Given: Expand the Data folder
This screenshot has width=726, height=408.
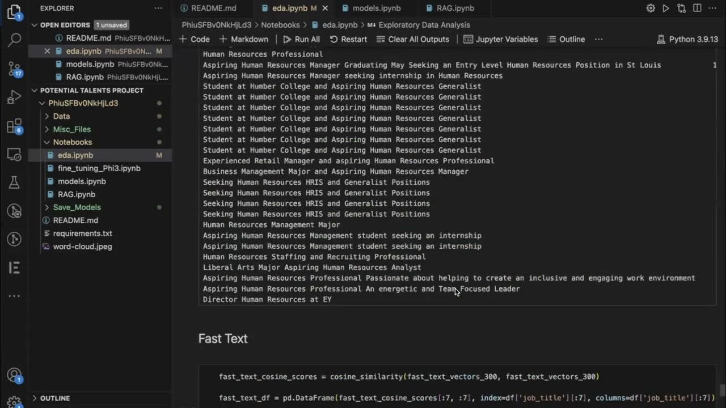Looking at the screenshot, I should click(x=61, y=116).
